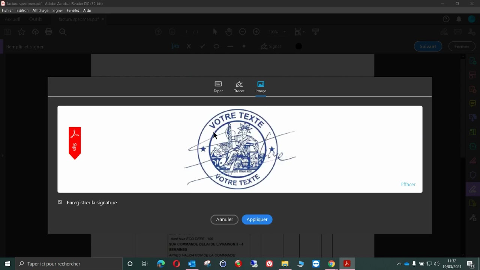Image resolution: width=480 pixels, height=270 pixels.
Task: Open the Signer menu
Action: [x=58, y=10]
